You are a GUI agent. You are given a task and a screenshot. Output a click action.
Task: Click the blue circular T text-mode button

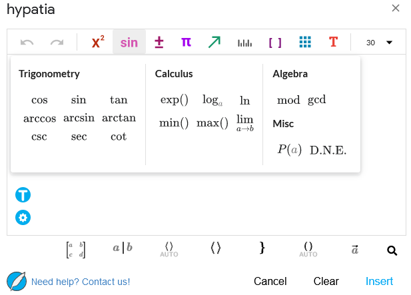click(23, 194)
